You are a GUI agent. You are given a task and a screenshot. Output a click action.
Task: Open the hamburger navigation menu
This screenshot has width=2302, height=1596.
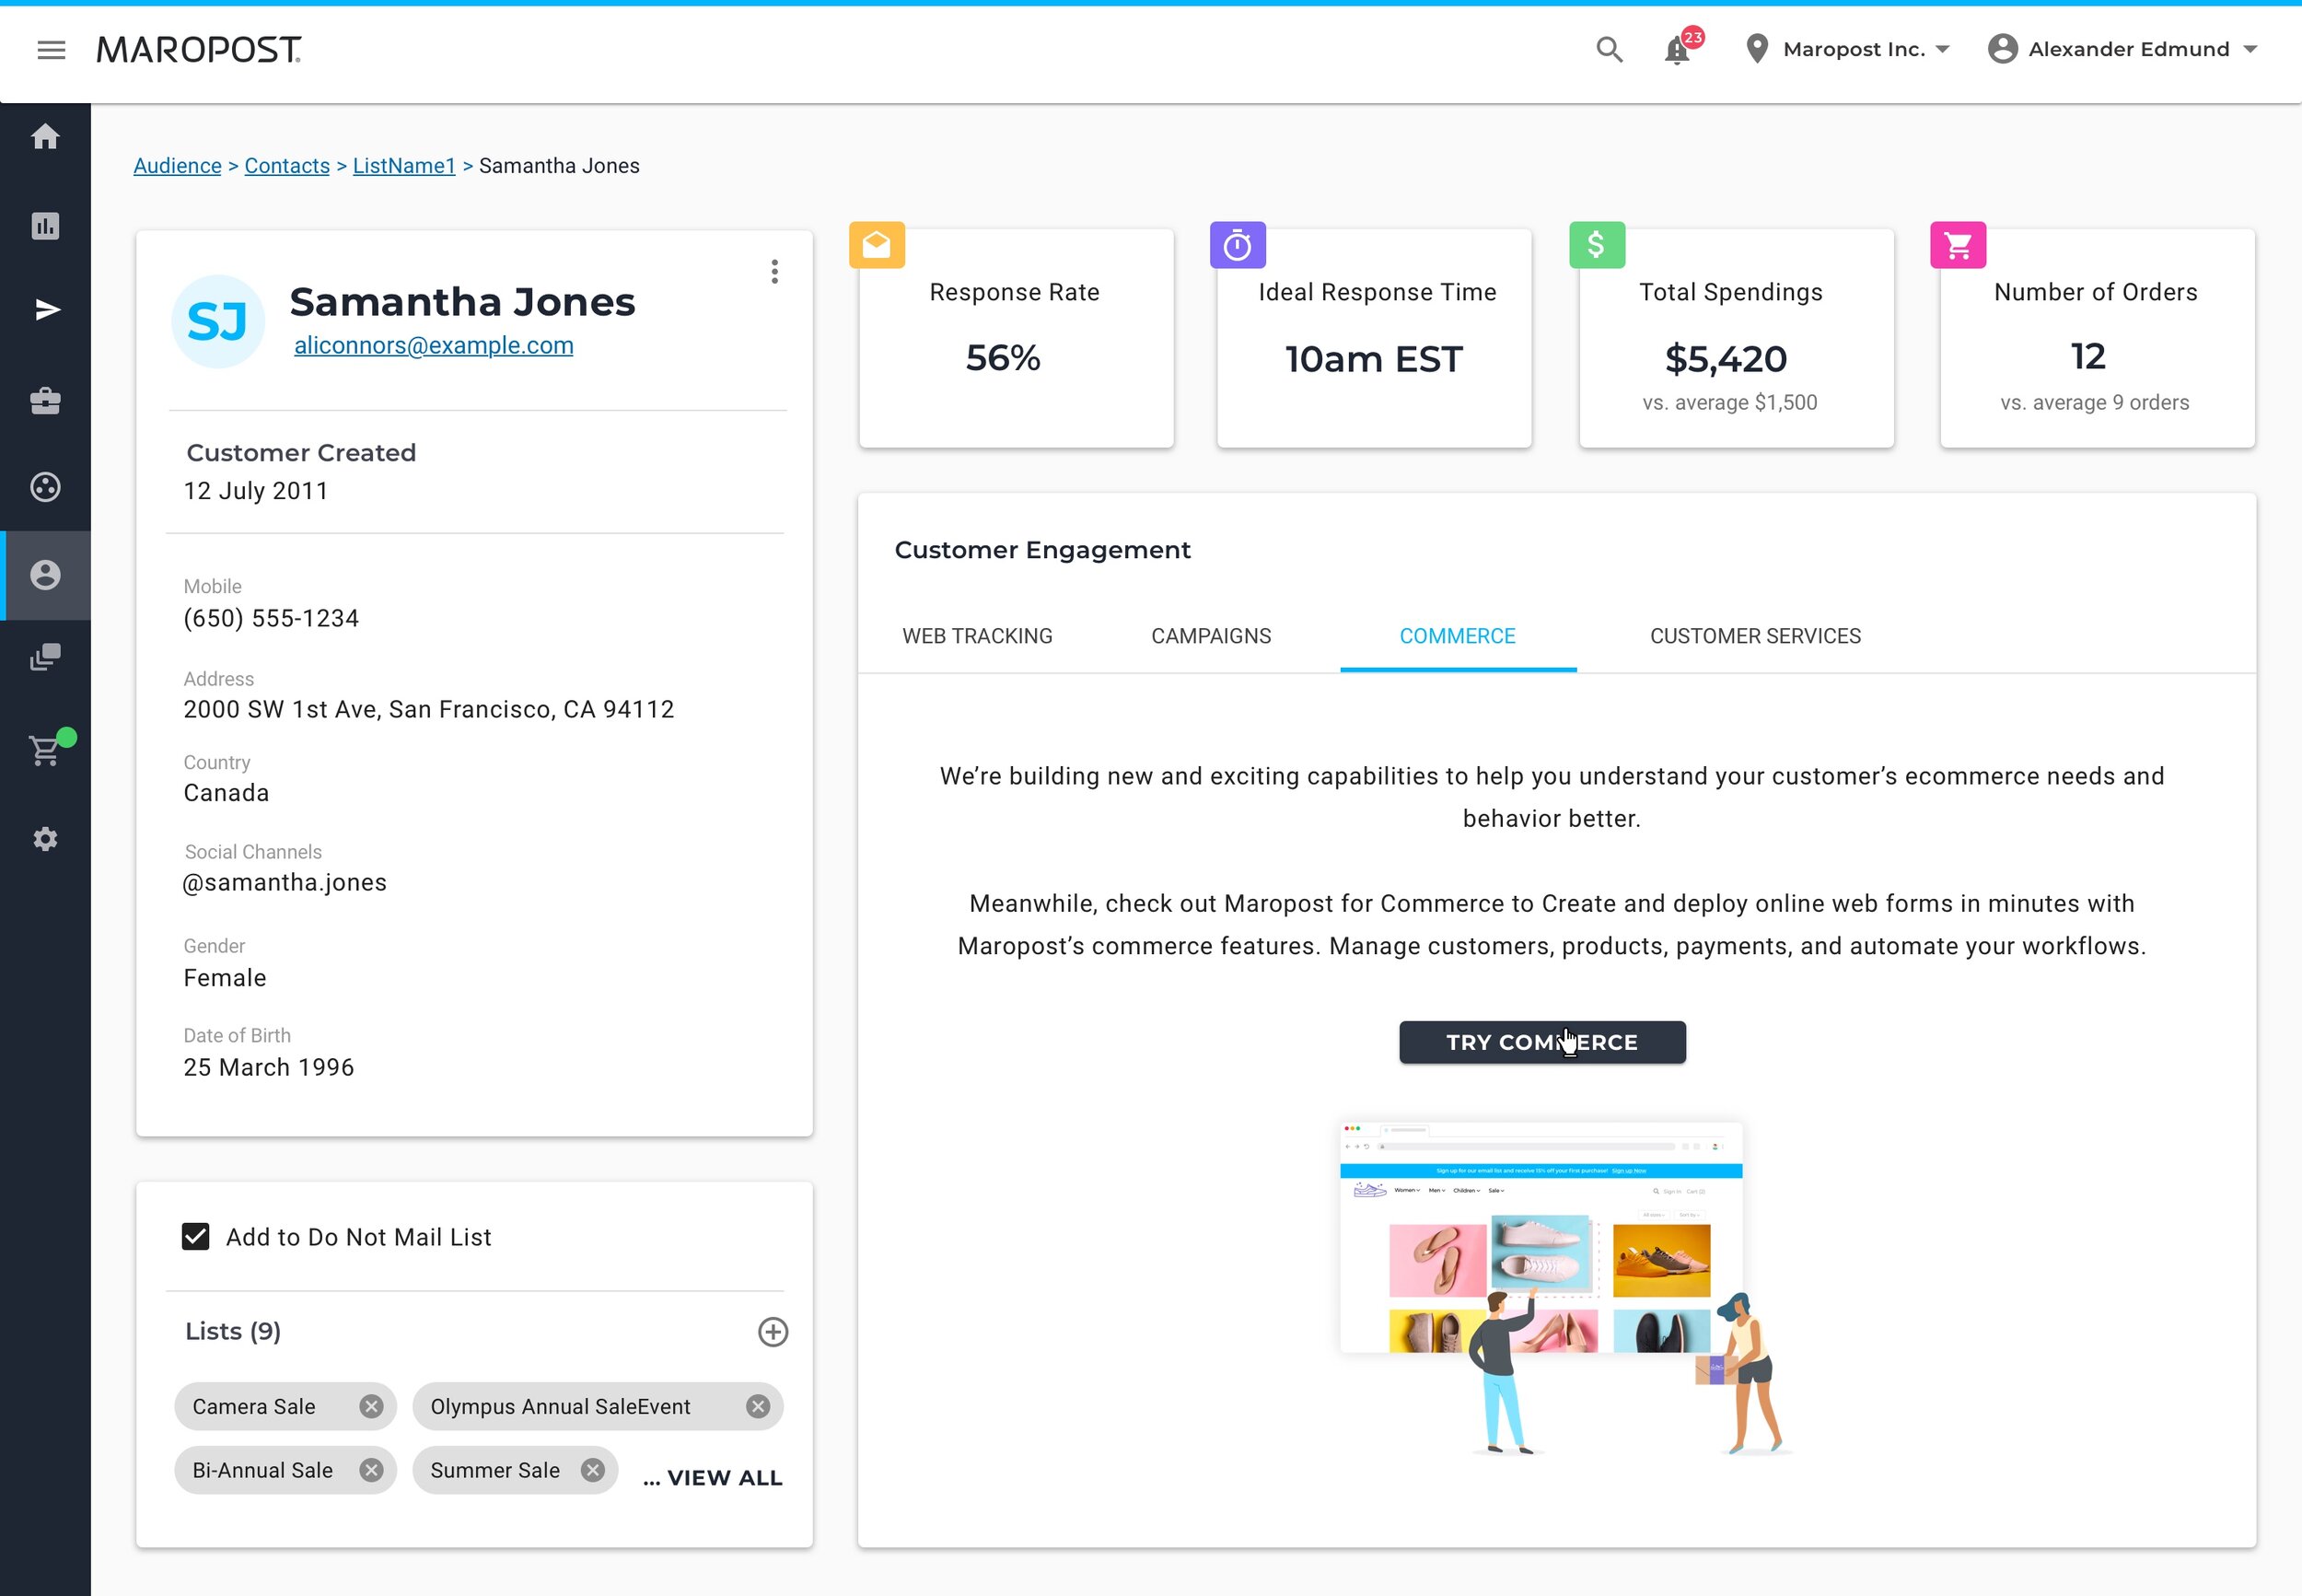pyautogui.click(x=51, y=50)
